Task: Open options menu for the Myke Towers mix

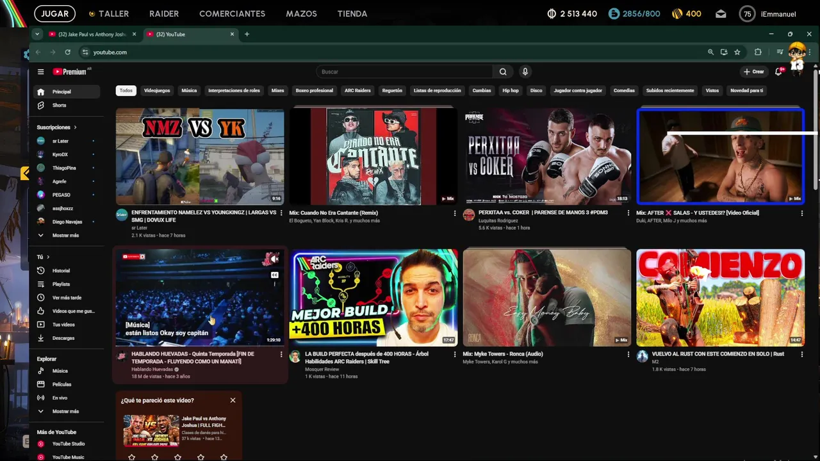Action: pyautogui.click(x=628, y=354)
